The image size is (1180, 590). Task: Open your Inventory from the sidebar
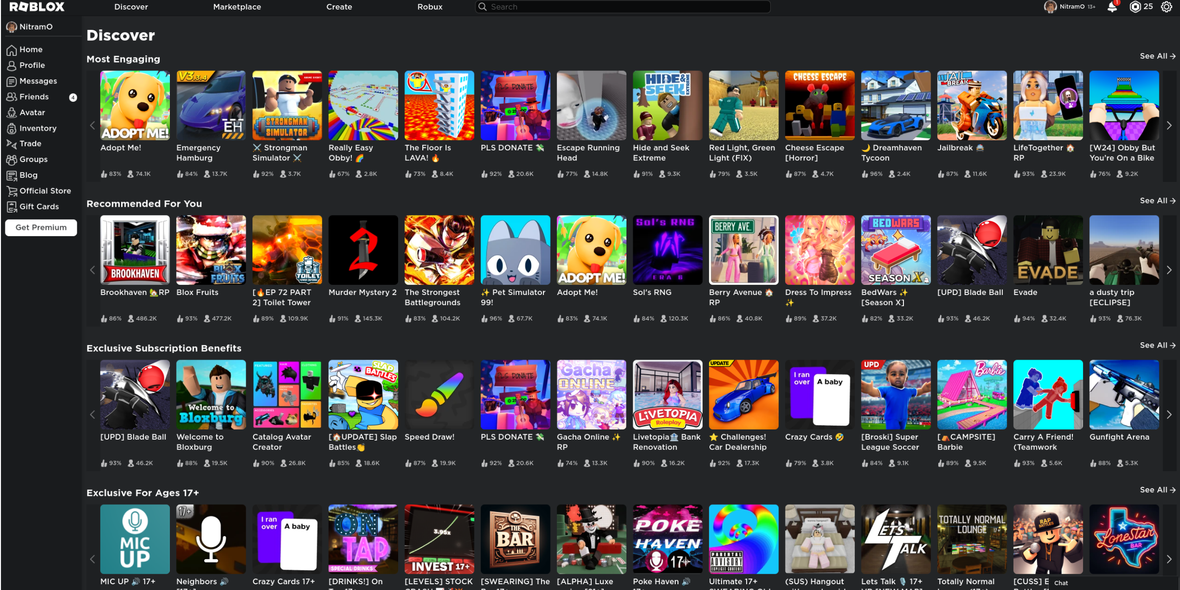pos(38,128)
